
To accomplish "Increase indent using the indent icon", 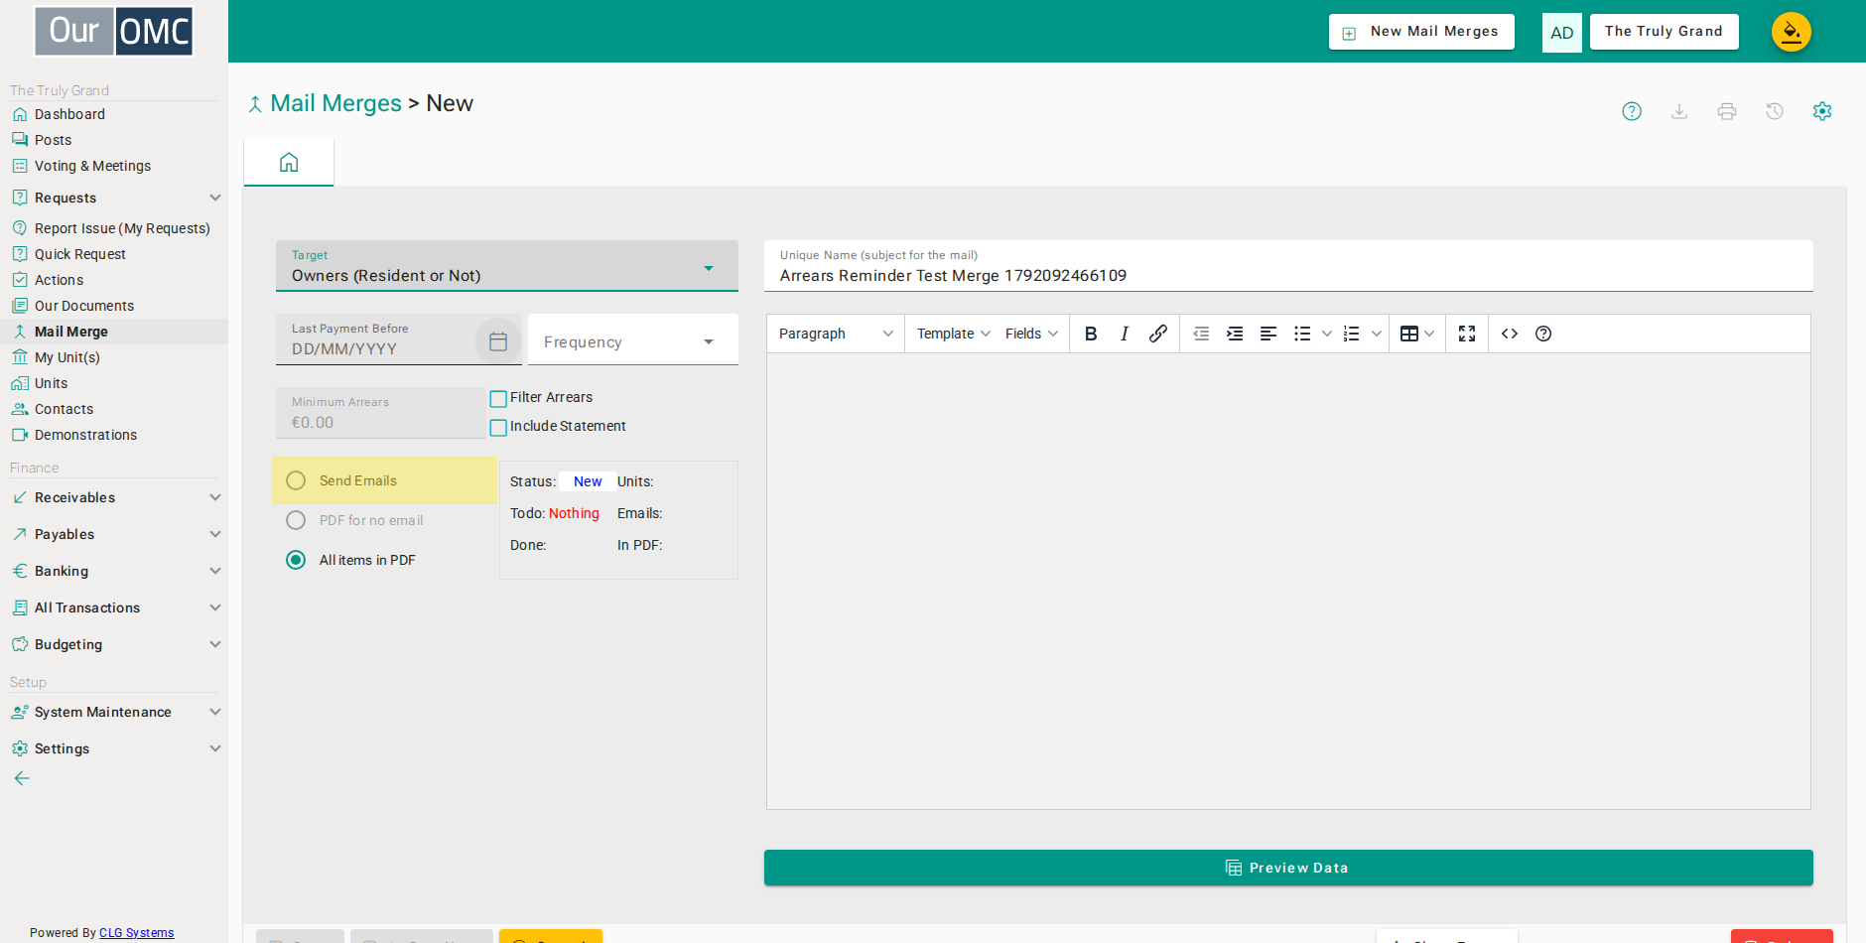I will point(1235,334).
